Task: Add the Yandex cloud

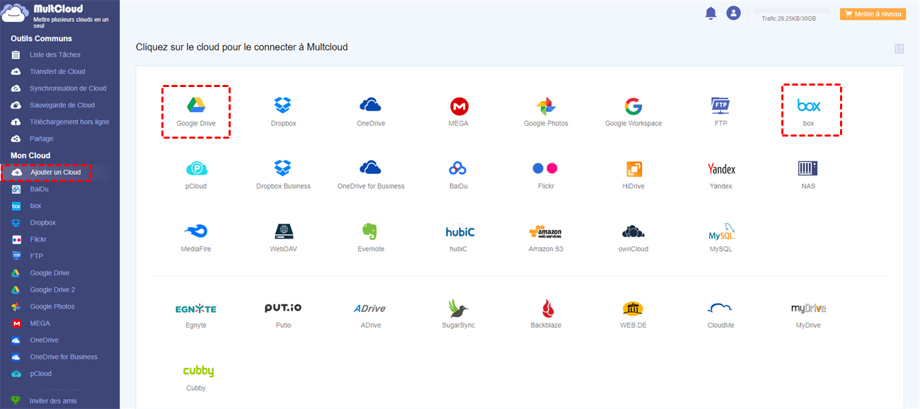Action: click(x=720, y=174)
